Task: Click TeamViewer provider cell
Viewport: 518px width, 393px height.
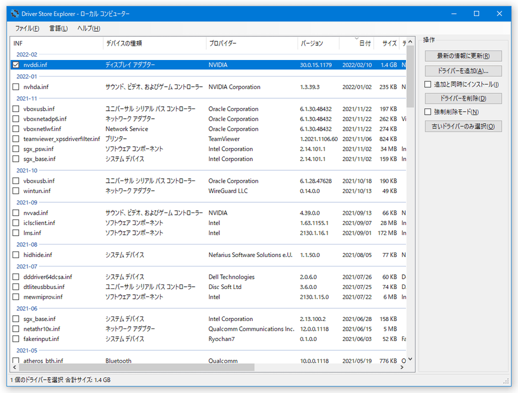Action: pos(224,139)
